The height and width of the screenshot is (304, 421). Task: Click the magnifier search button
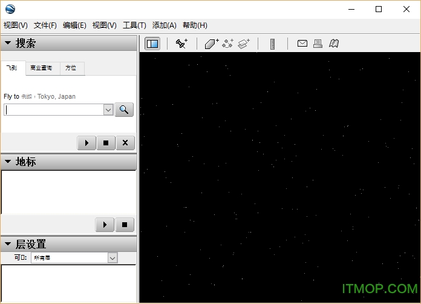pyautogui.click(x=124, y=110)
